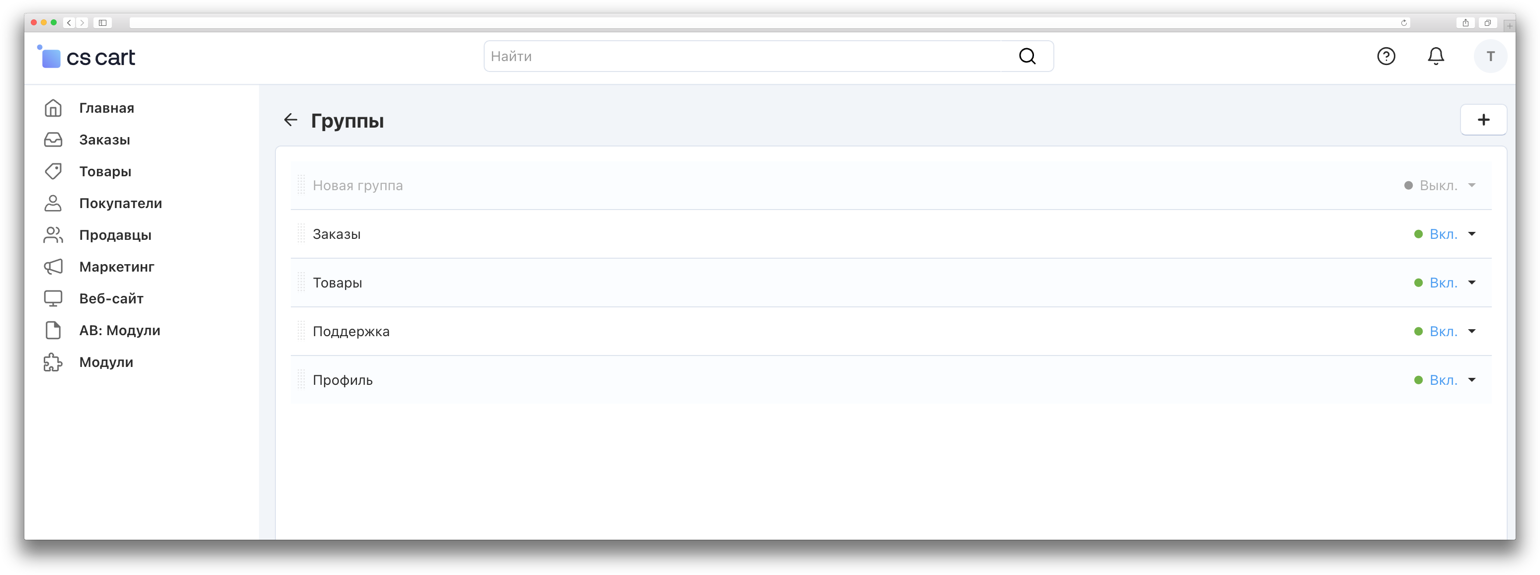The width and height of the screenshot is (1540, 575).
Task: Add a new group with the plus button
Action: [x=1483, y=120]
